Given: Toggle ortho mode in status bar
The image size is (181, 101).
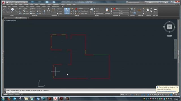Looking at the screenshot, I should point(132,95).
